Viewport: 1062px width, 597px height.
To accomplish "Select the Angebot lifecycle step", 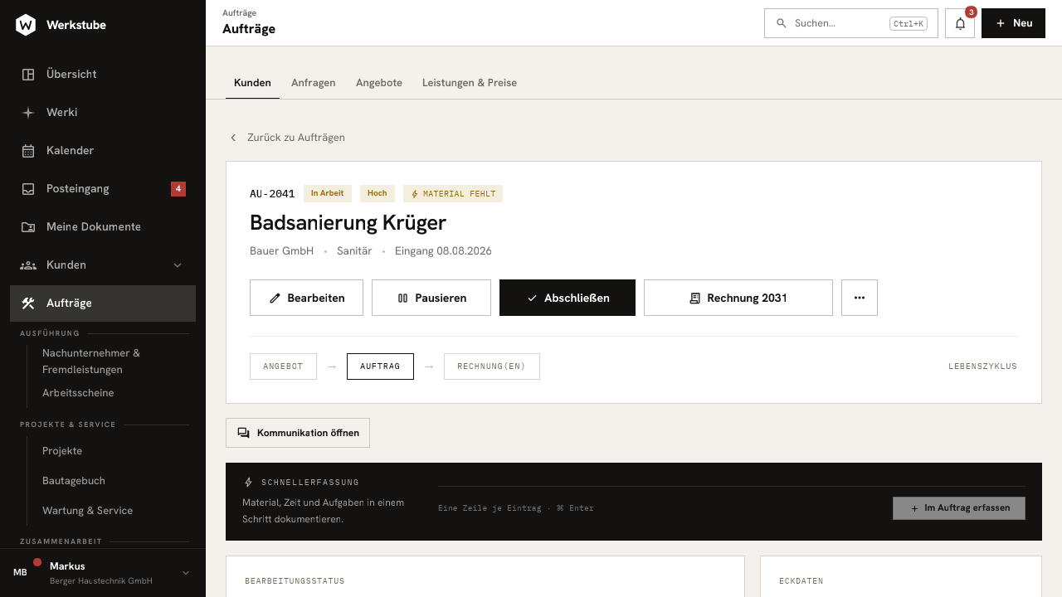I will click(x=283, y=366).
